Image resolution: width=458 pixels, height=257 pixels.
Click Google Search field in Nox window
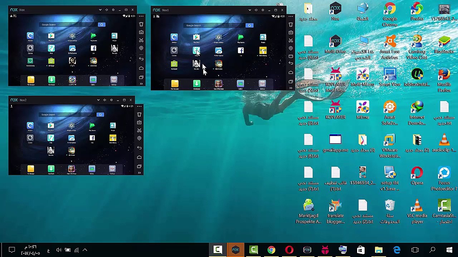[x=69, y=25]
